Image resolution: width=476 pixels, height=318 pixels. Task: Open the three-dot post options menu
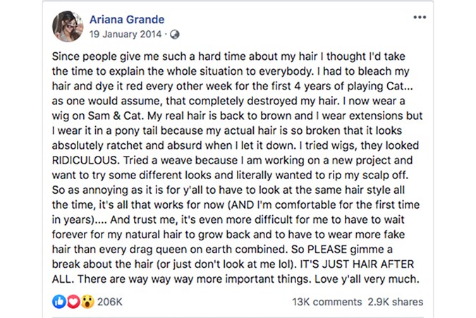coord(420,17)
